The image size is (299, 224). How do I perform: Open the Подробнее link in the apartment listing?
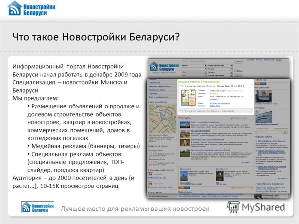pyautogui.click(x=214, y=99)
